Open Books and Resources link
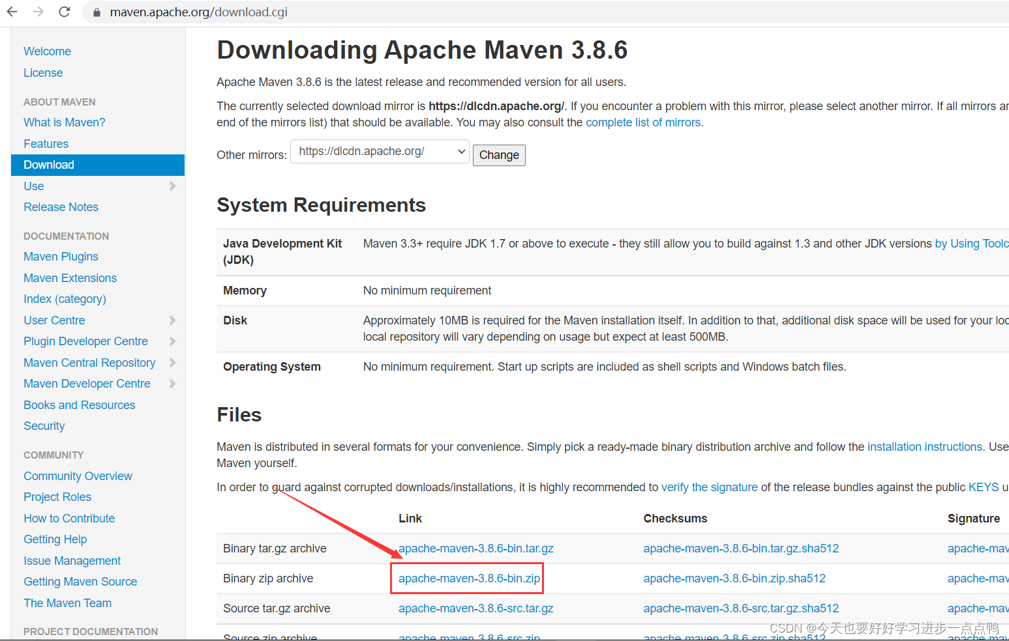The image size is (1009, 641). click(x=79, y=405)
